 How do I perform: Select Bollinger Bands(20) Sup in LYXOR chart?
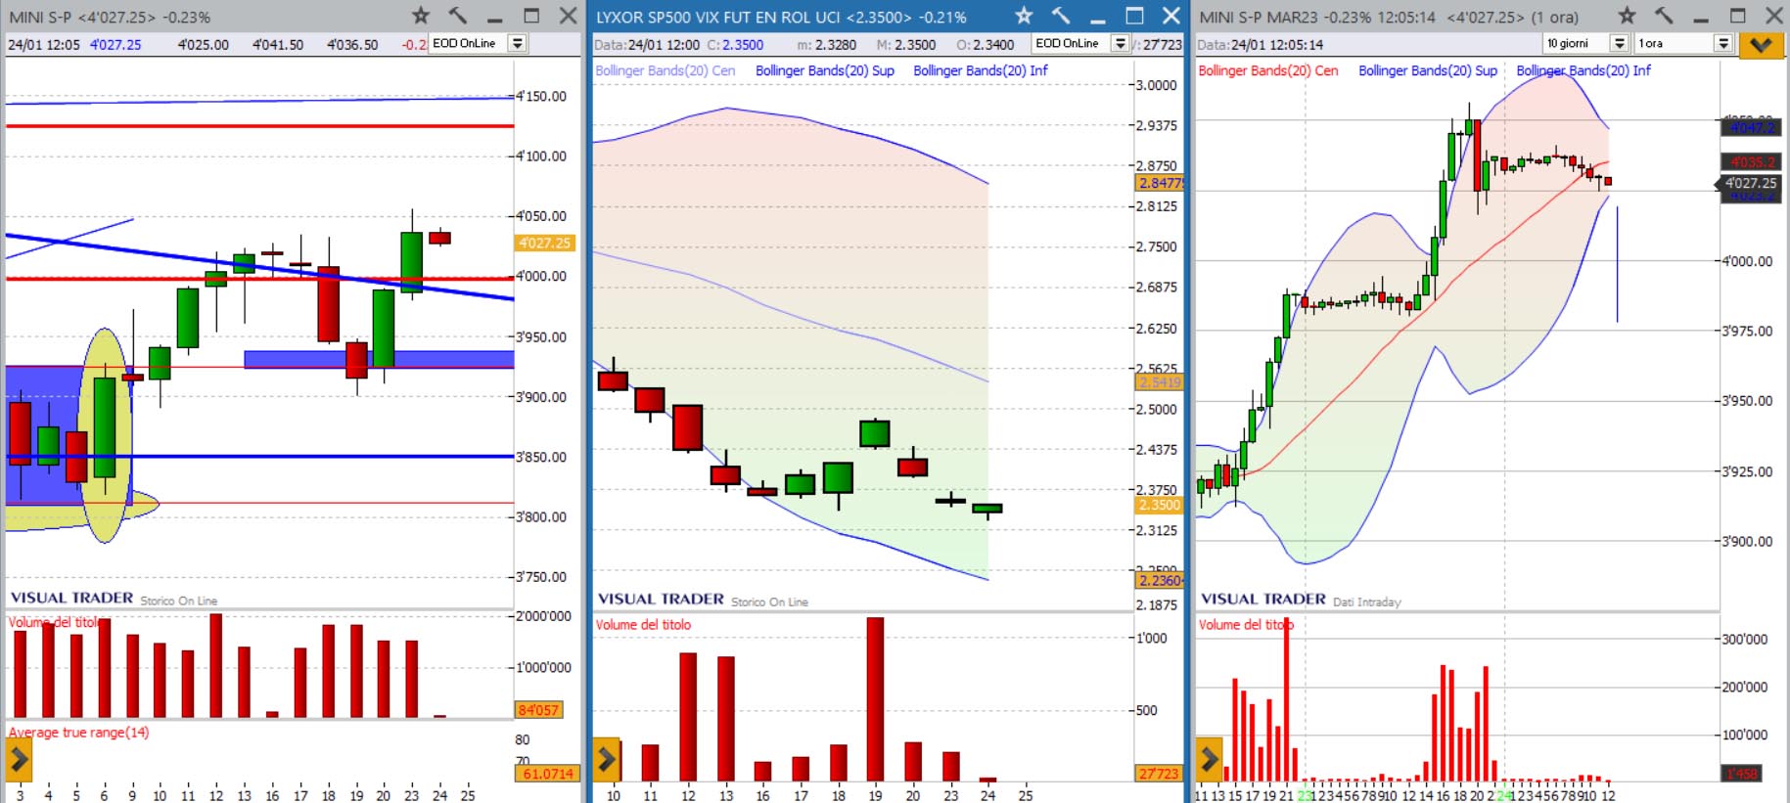coord(824,70)
